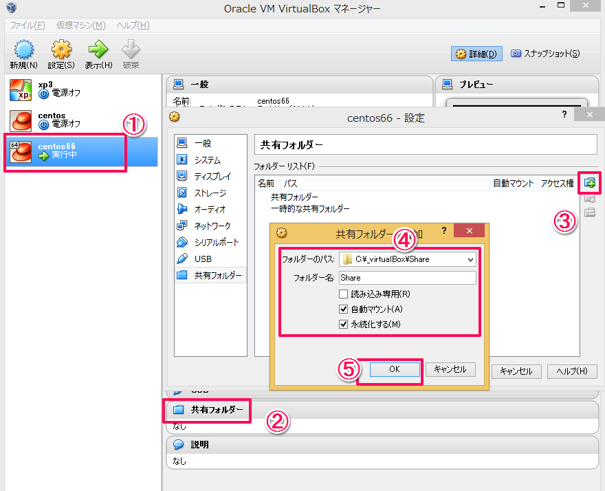Screen dimensions: 605x491
Task: Click the 自動マウント column header
Action: (x=514, y=184)
